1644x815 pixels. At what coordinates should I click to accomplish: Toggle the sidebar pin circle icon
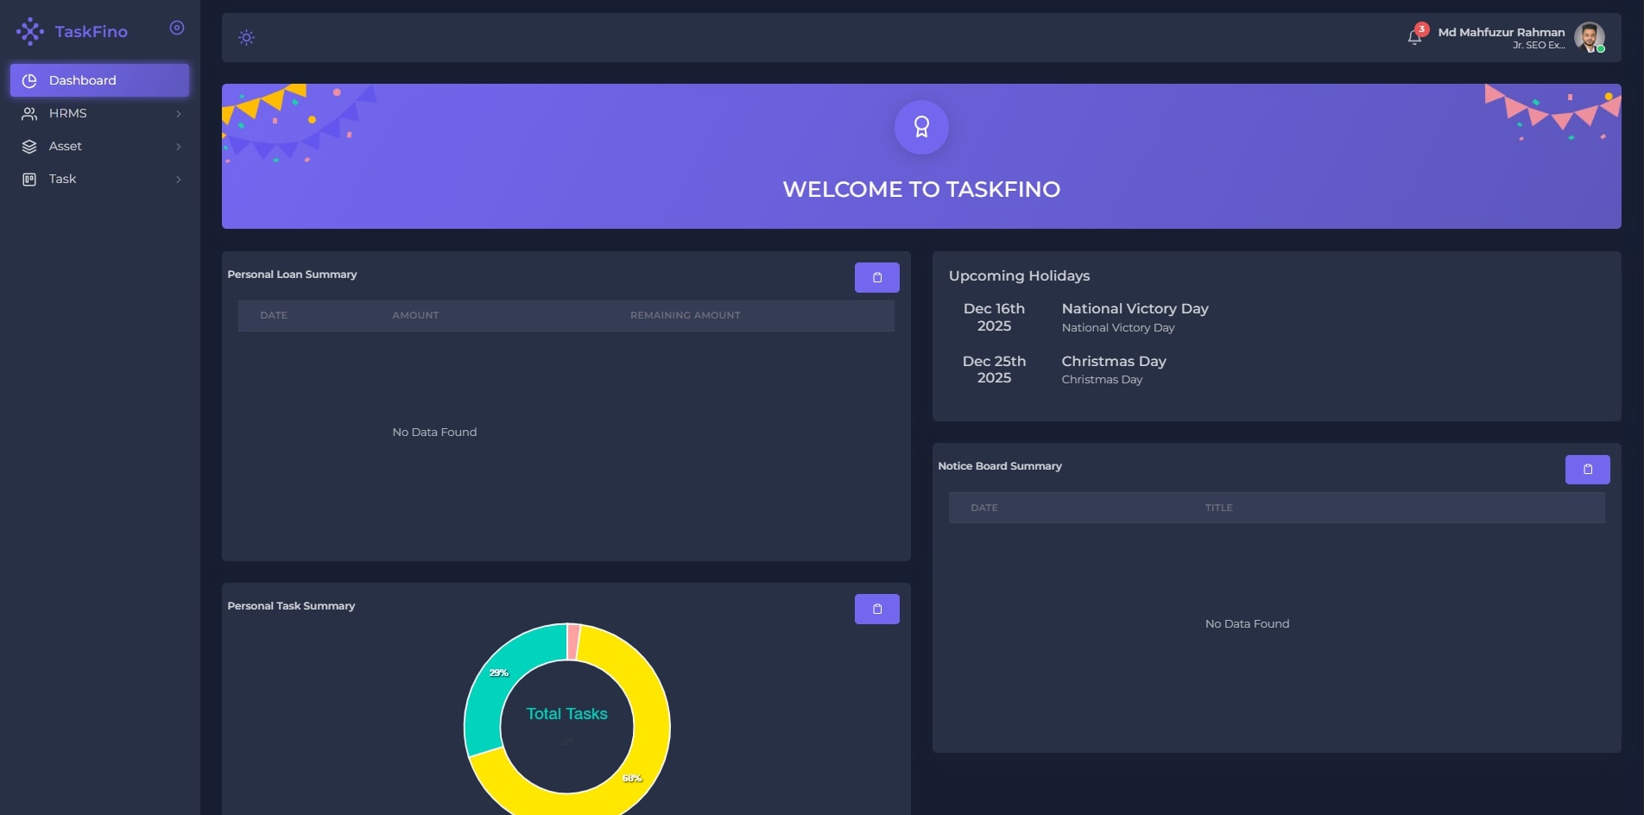click(176, 28)
